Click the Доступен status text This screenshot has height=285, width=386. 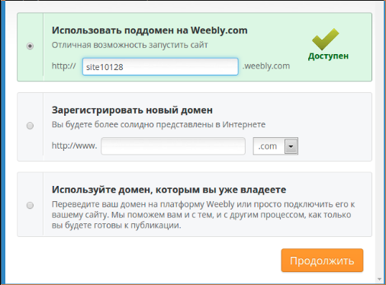tap(328, 56)
